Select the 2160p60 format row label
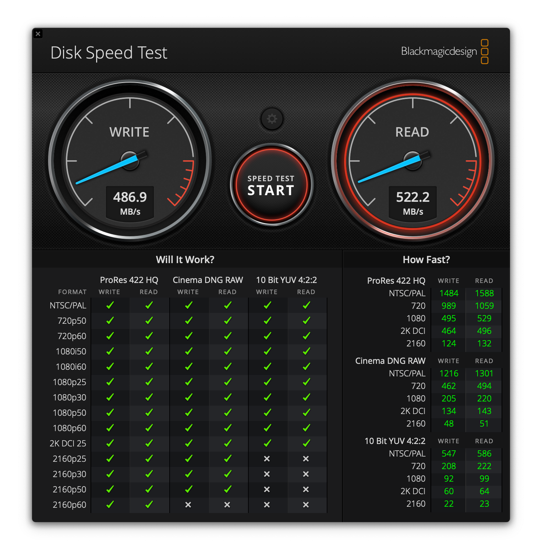Viewport: 542px width, 559px height. point(69,505)
